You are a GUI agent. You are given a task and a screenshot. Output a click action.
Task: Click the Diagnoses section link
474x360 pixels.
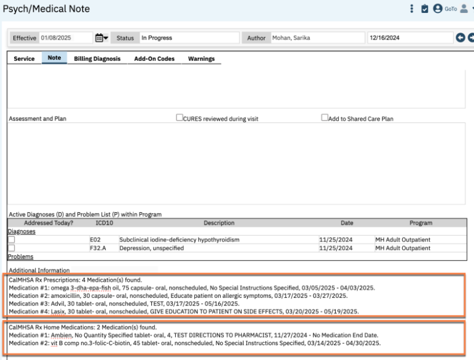click(x=22, y=231)
